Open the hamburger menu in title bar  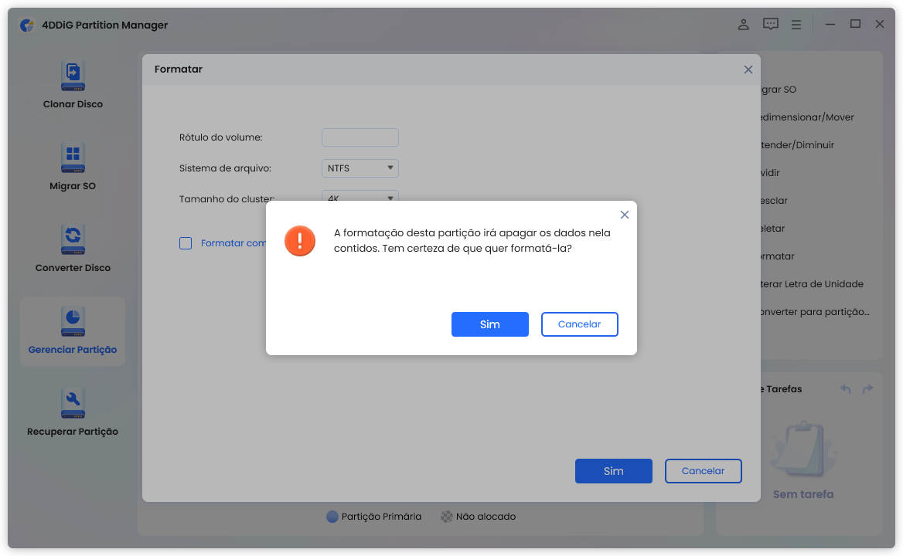coord(796,25)
